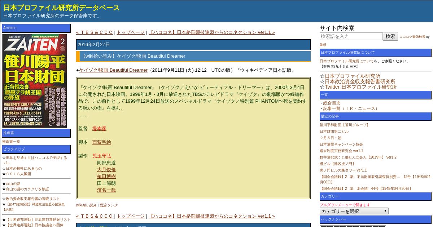Click the 検索 search button
This screenshot has height=227, width=433.
pos(390,36)
